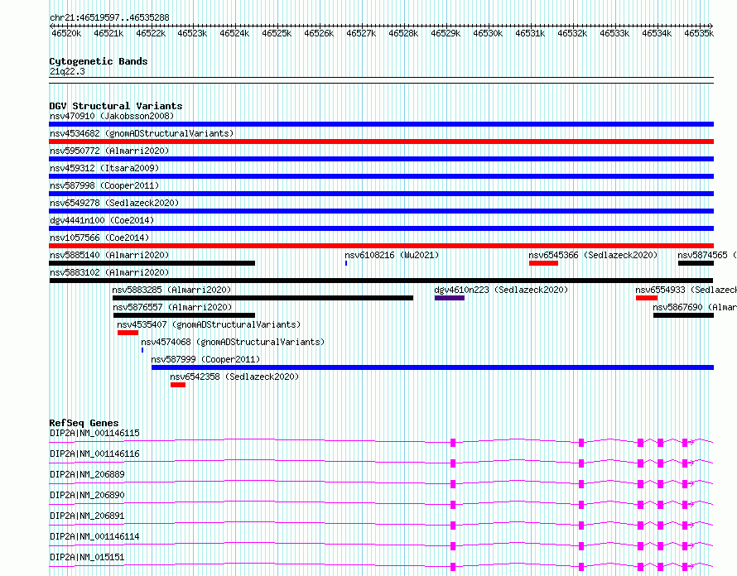Select DIP2A|NM_206889 transcript label
Viewport: 737px width, 576px height.
[87, 474]
